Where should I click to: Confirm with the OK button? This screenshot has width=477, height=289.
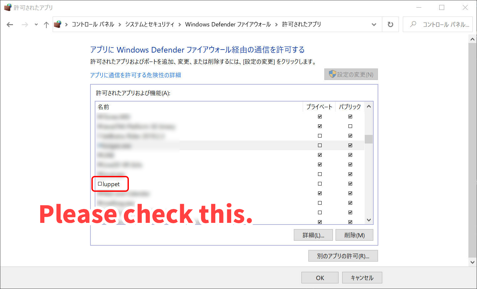tap(320, 278)
